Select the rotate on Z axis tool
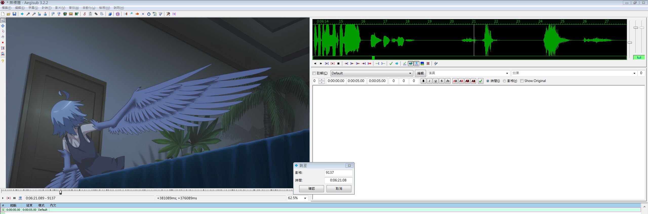Image resolution: width=648 pixels, height=214 pixels. click(3, 31)
